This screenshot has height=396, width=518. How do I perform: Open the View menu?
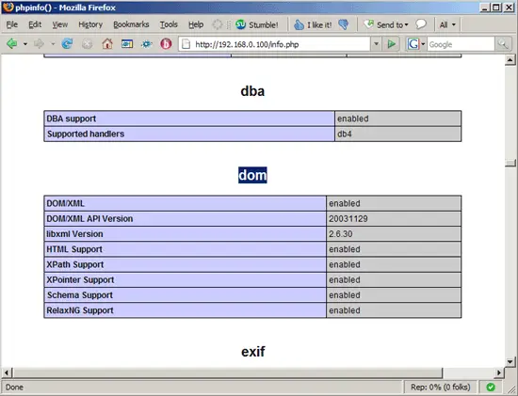click(59, 24)
